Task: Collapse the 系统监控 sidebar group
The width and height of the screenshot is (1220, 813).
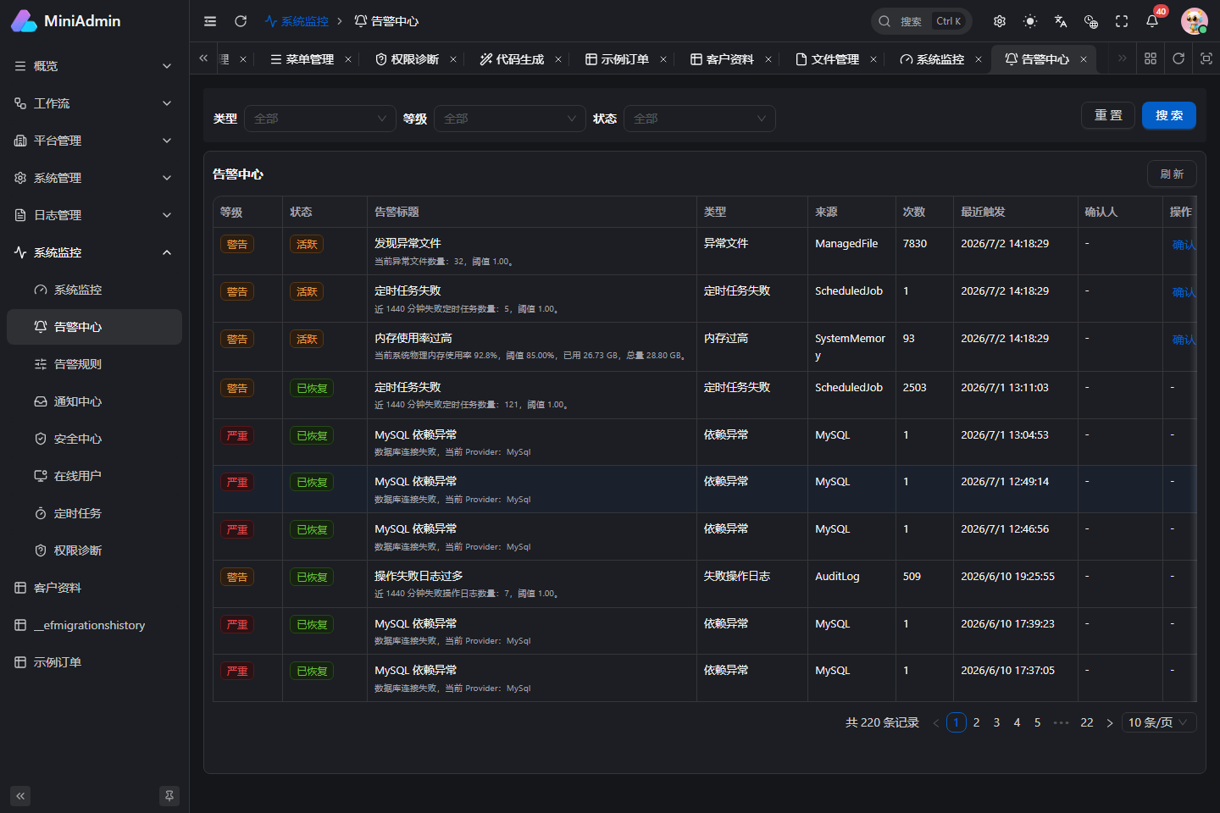Action: (x=94, y=252)
